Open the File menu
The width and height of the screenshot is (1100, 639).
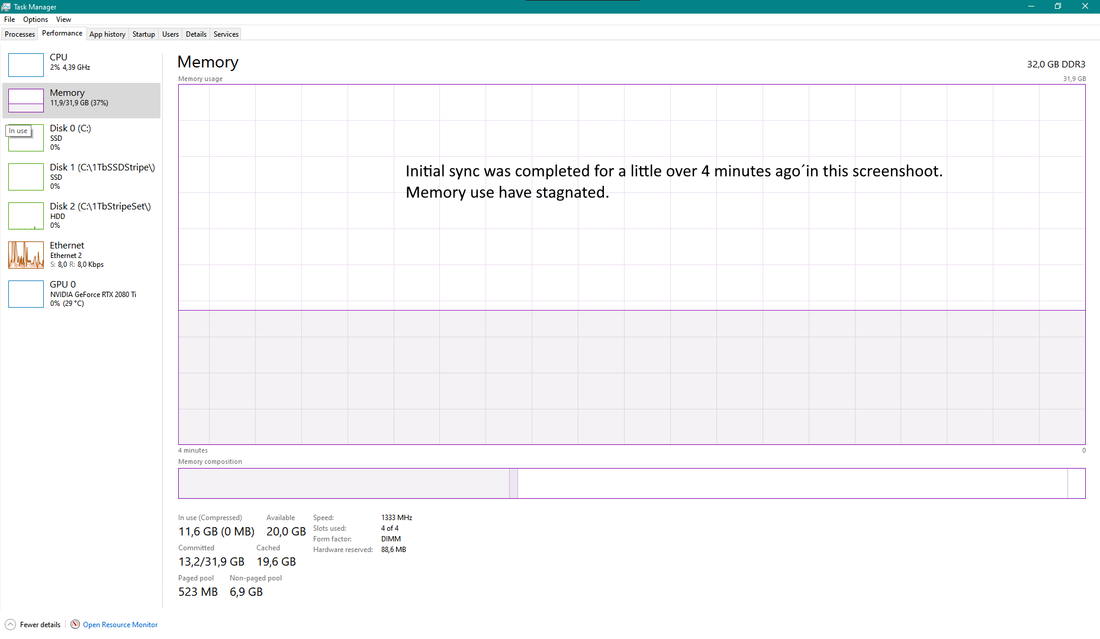point(9,20)
